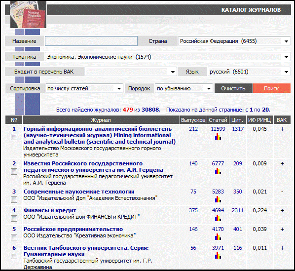
Task: Open the Входит в перечень ВАК dropdown
Action: tap(131, 72)
